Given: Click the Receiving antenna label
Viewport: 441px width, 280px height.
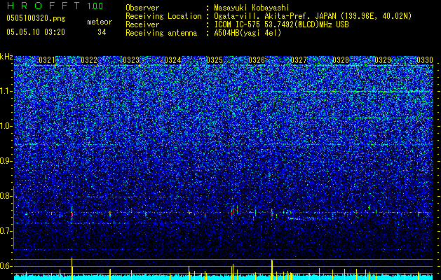Looking at the screenshot, I should pyautogui.click(x=161, y=33).
